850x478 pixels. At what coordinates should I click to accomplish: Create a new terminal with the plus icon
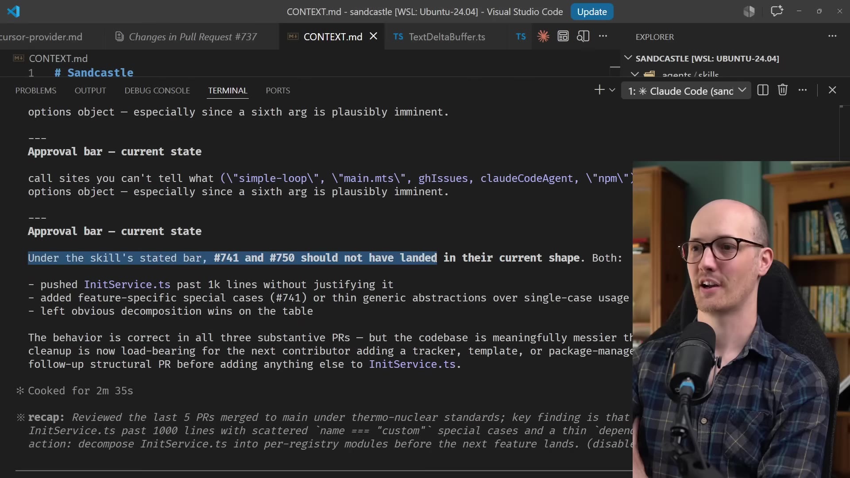599,90
